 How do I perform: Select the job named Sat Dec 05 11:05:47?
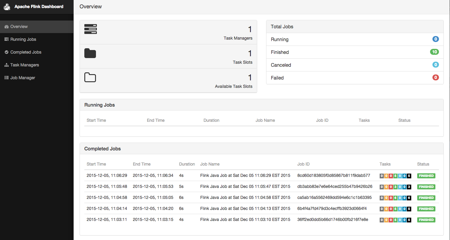click(245, 186)
